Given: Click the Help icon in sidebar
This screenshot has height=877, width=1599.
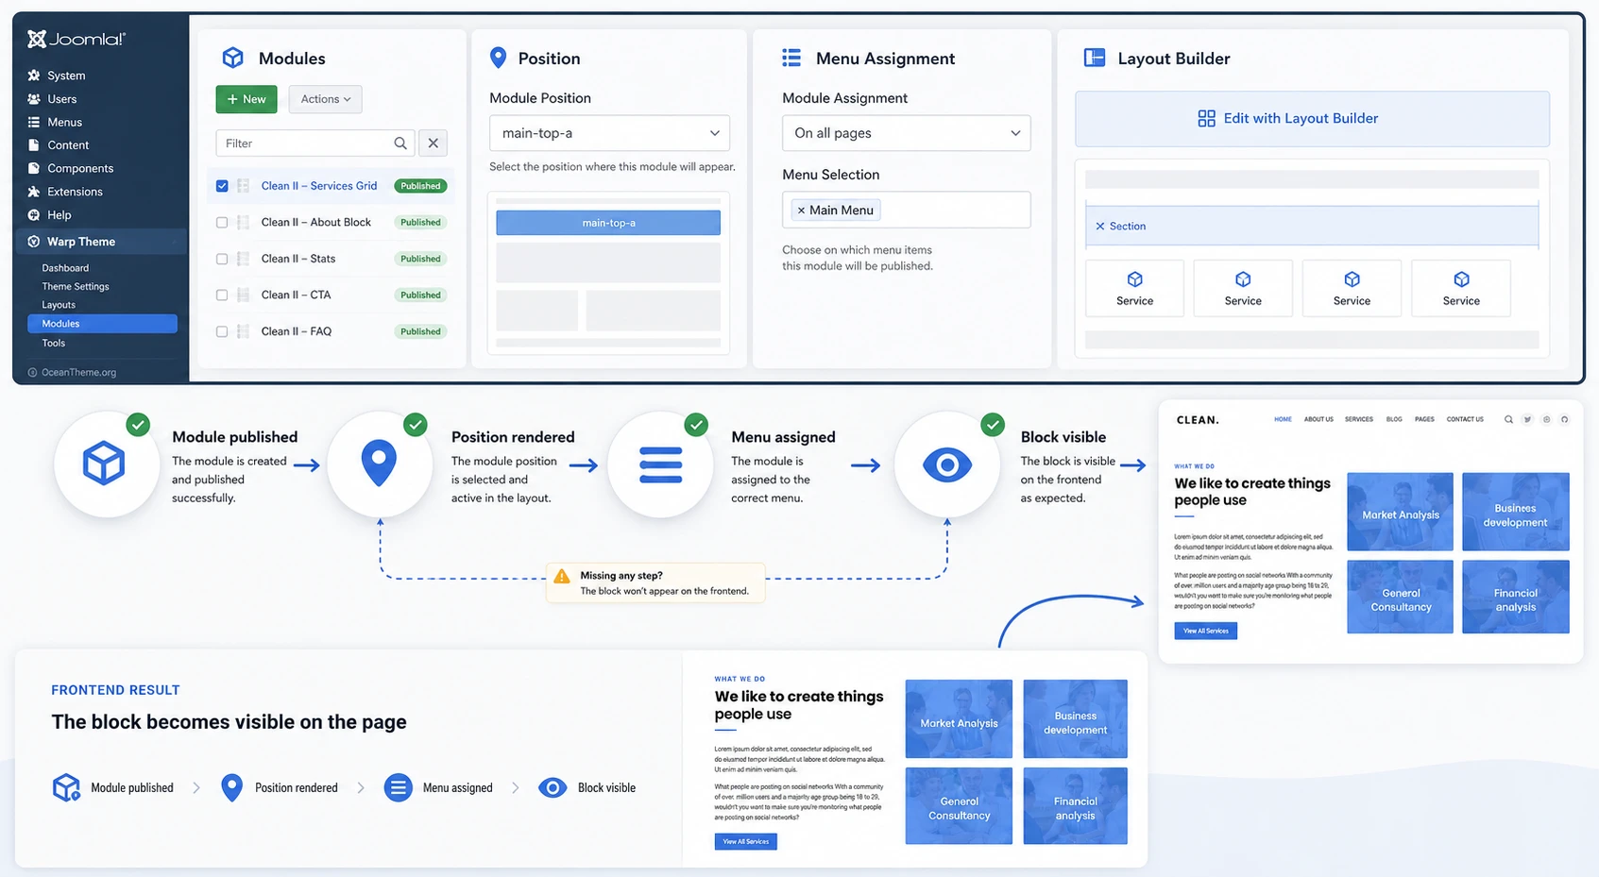Looking at the screenshot, I should click(x=34, y=215).
